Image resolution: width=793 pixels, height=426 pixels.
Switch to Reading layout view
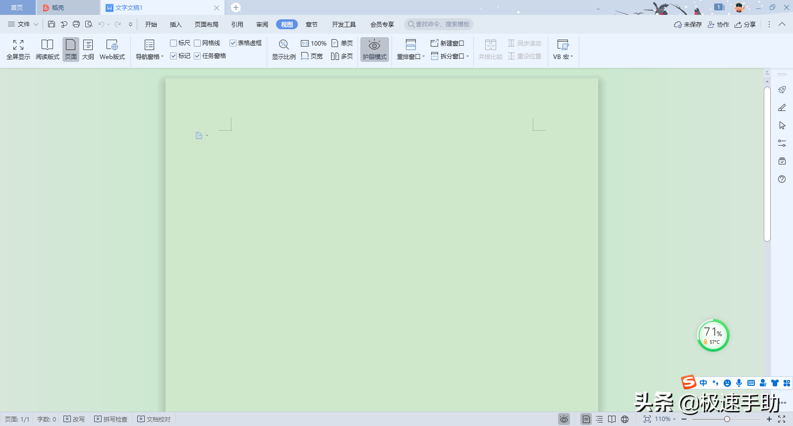coord(48,50)
